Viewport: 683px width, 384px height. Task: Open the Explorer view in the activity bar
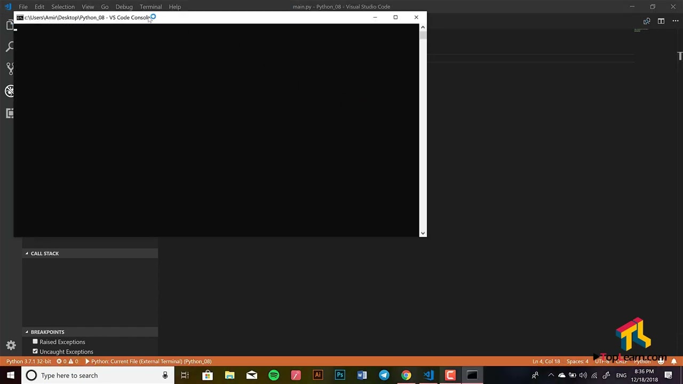9,25
